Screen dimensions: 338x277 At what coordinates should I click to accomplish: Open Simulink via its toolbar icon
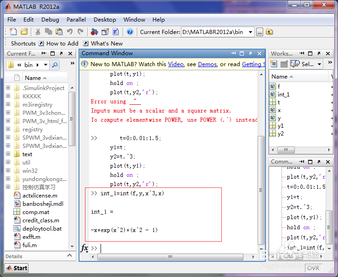pos(94,32)
